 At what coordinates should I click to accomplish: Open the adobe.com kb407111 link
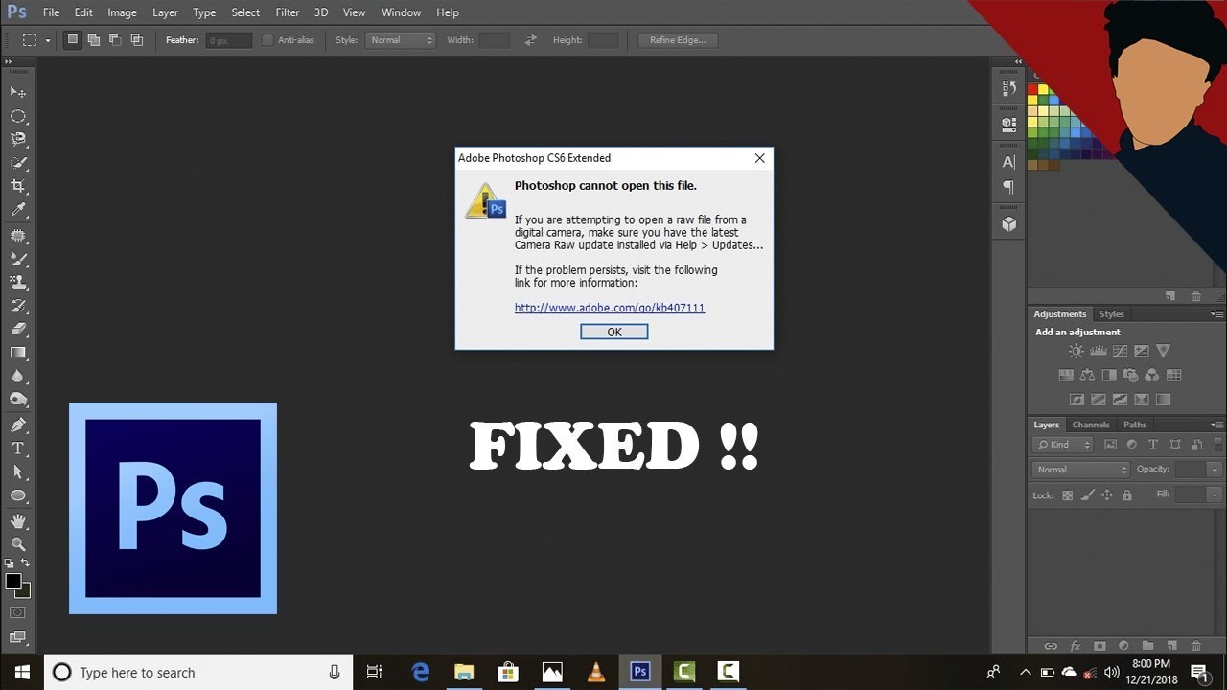(x=610, y=308)
